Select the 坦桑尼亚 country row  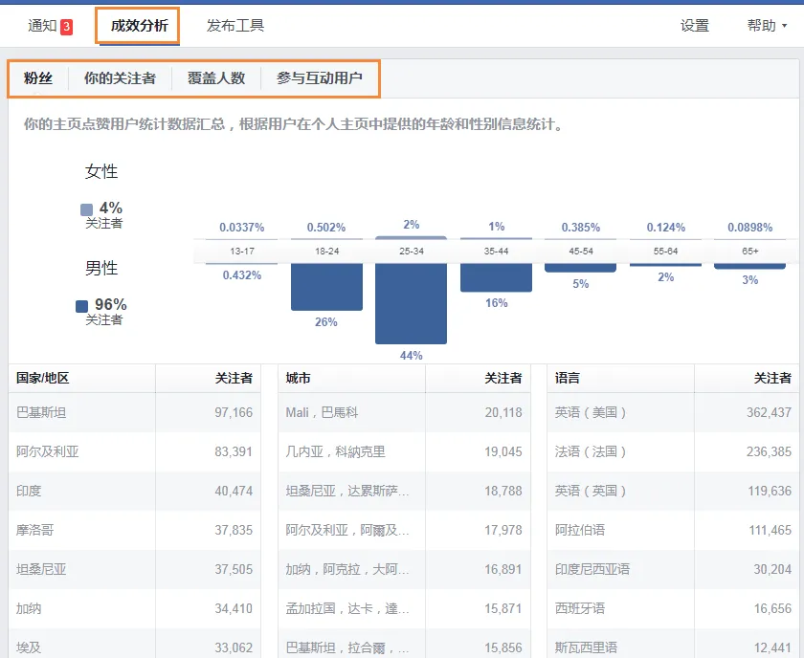coord(134,569)
